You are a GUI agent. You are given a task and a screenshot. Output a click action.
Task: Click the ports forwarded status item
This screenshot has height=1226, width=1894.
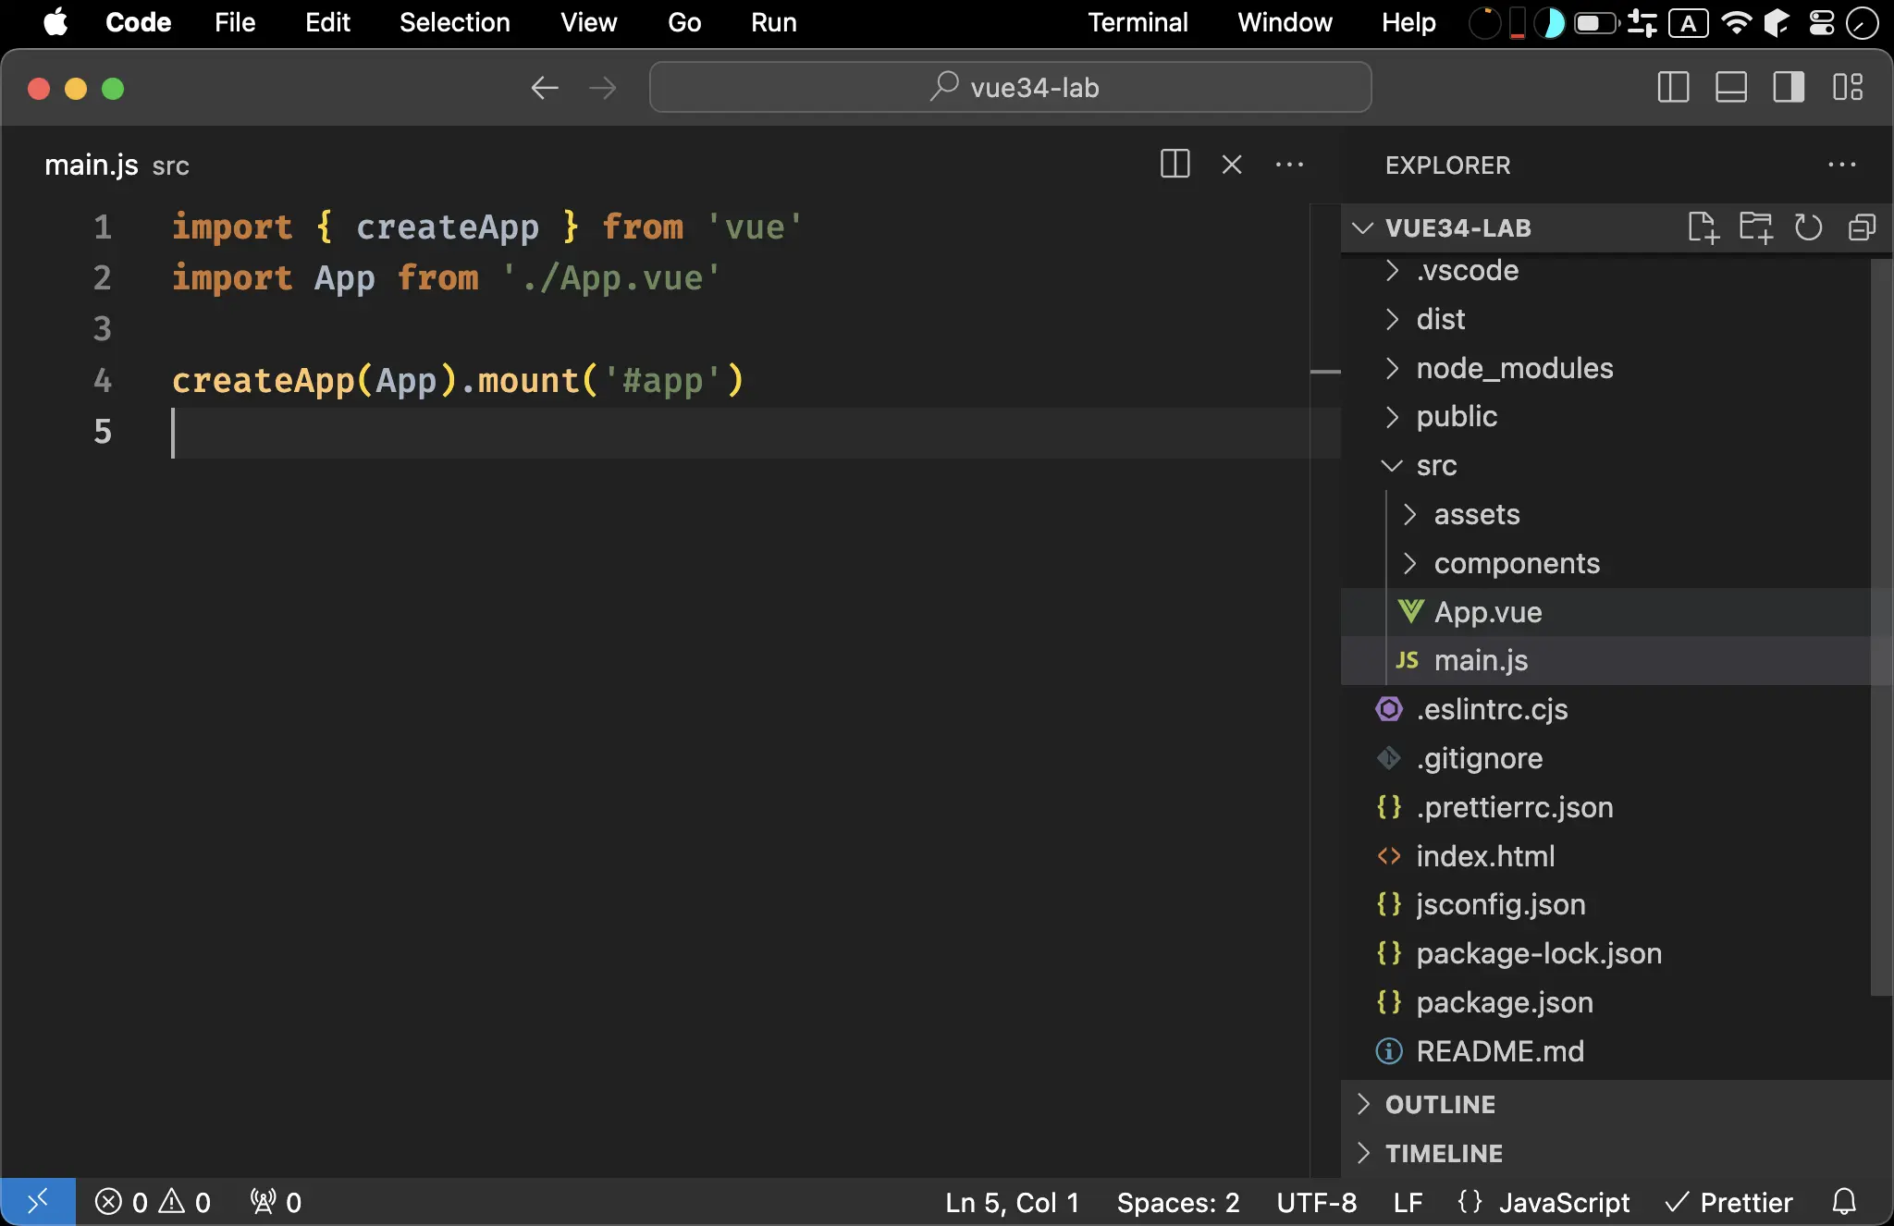pos(276,1202)
